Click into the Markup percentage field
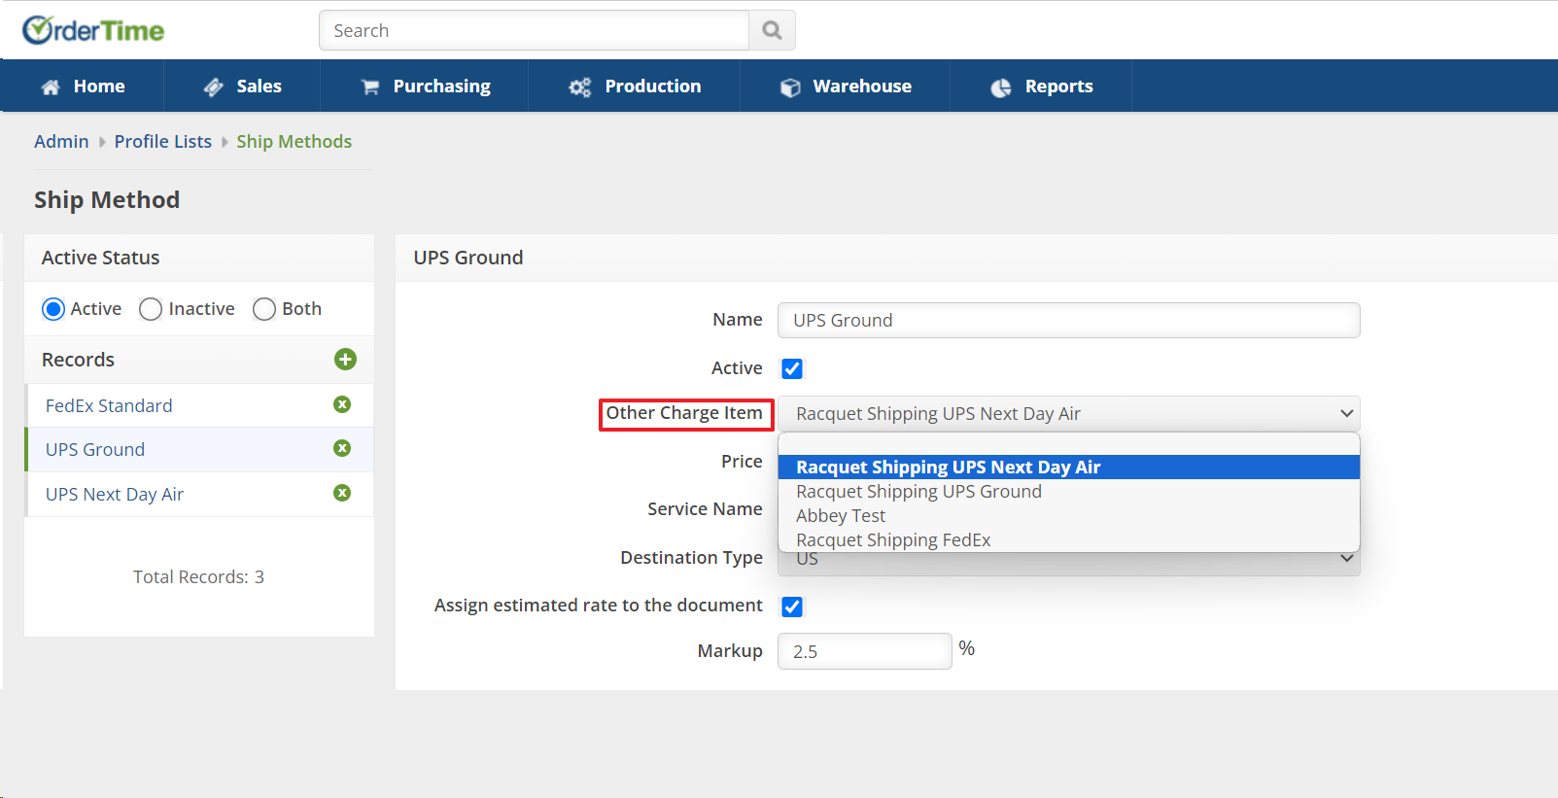1558x798 pixels. pyautogui.click(x=864, y=651)
